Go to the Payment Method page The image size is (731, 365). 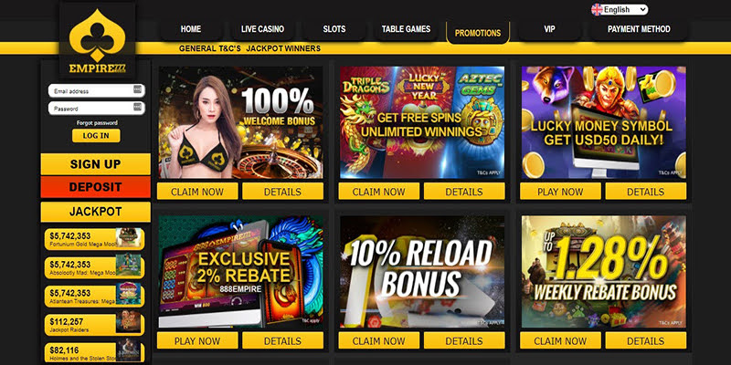(639, 29)
